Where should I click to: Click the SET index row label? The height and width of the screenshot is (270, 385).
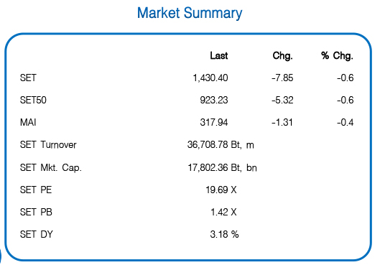point(28,78)
